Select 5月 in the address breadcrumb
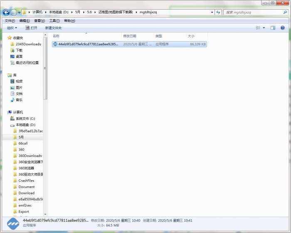The height and width of the screenshot is (233, 291). coord(78,12)
